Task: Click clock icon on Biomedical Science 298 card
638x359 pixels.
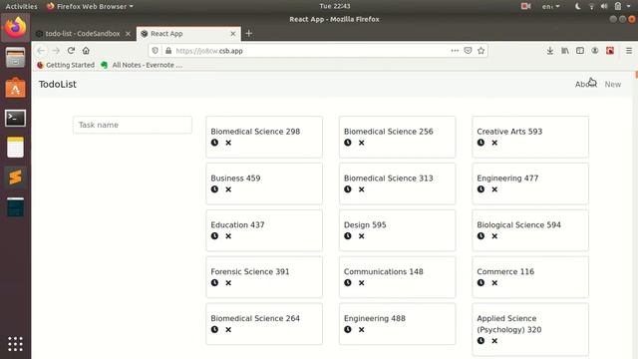Action: 215,143
